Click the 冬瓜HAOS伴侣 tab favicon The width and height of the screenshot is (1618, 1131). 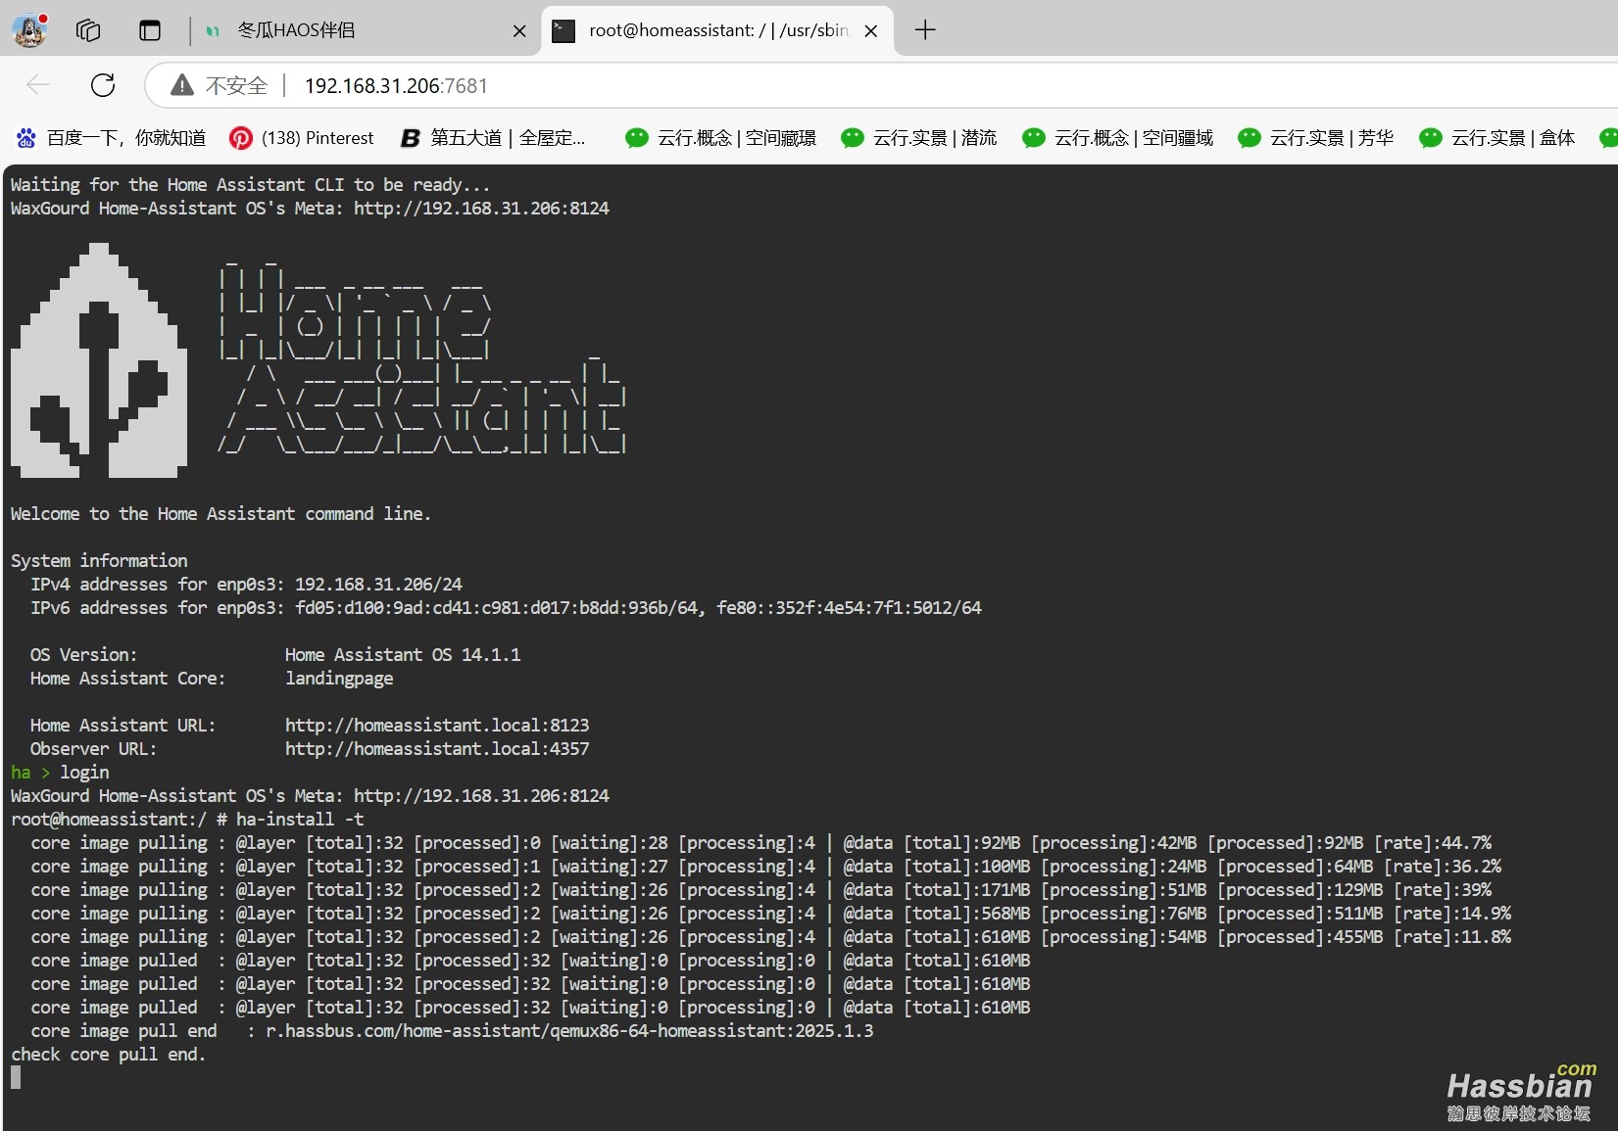tap(213, 31)
